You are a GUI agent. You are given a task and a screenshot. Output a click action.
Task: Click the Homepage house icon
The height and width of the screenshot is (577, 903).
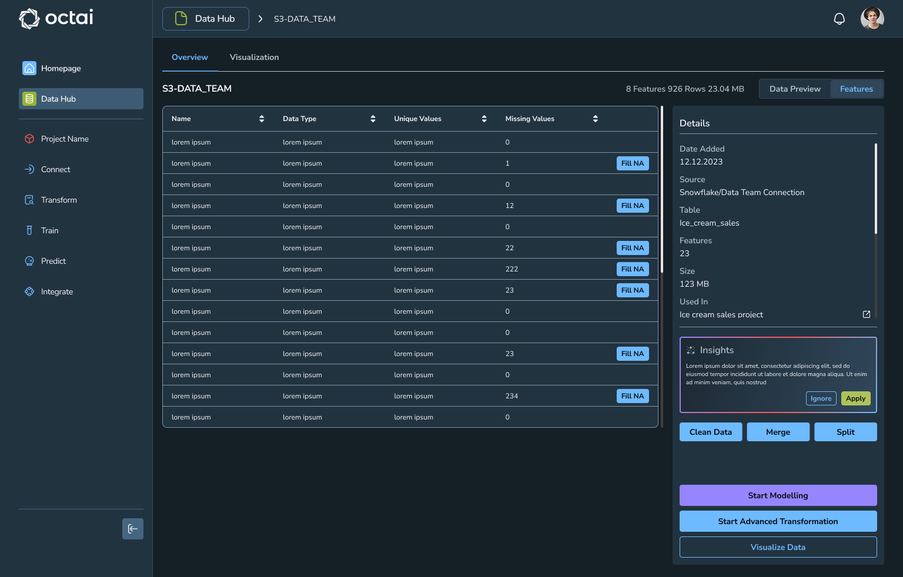coord(29,68)
